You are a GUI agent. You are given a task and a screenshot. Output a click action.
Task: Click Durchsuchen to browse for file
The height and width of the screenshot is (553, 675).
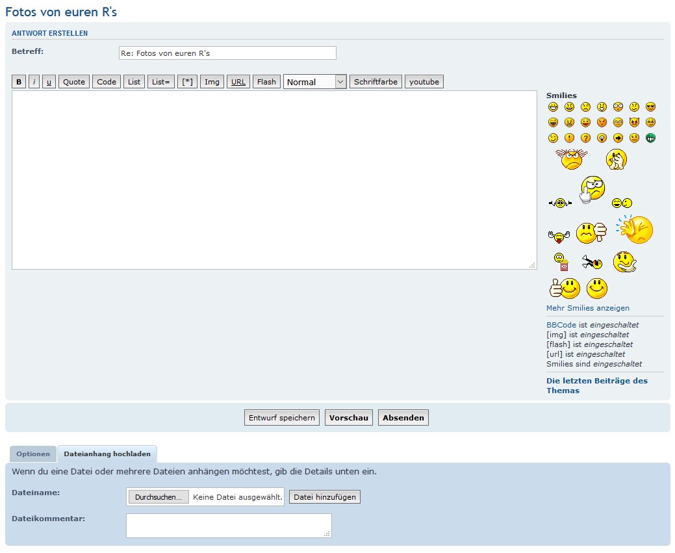[x=159, y=497]
